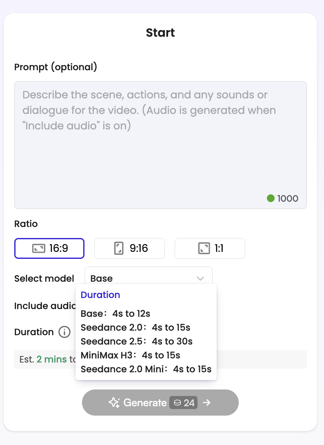The height and width of the screenshot is (445, 324).
Task: Click the credits coin icon showing 24
Action: click(x=178, y=403)
